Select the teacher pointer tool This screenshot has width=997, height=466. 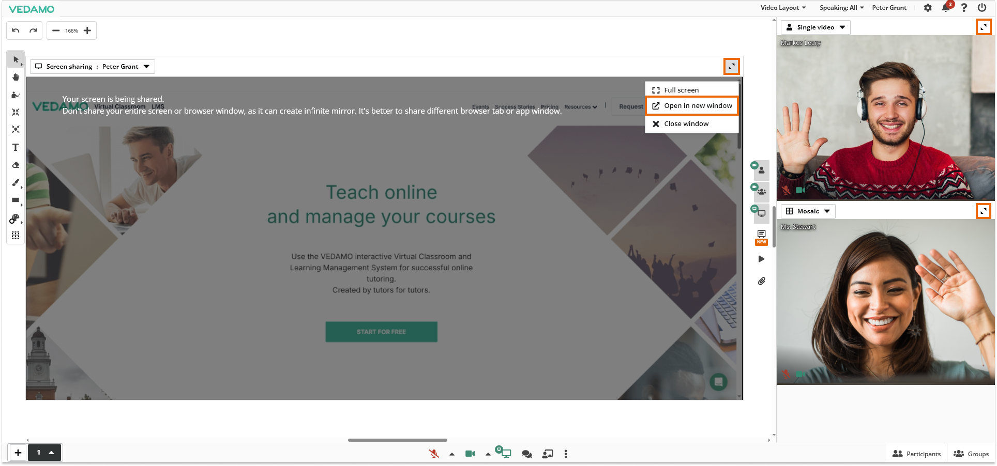(16, 95)
